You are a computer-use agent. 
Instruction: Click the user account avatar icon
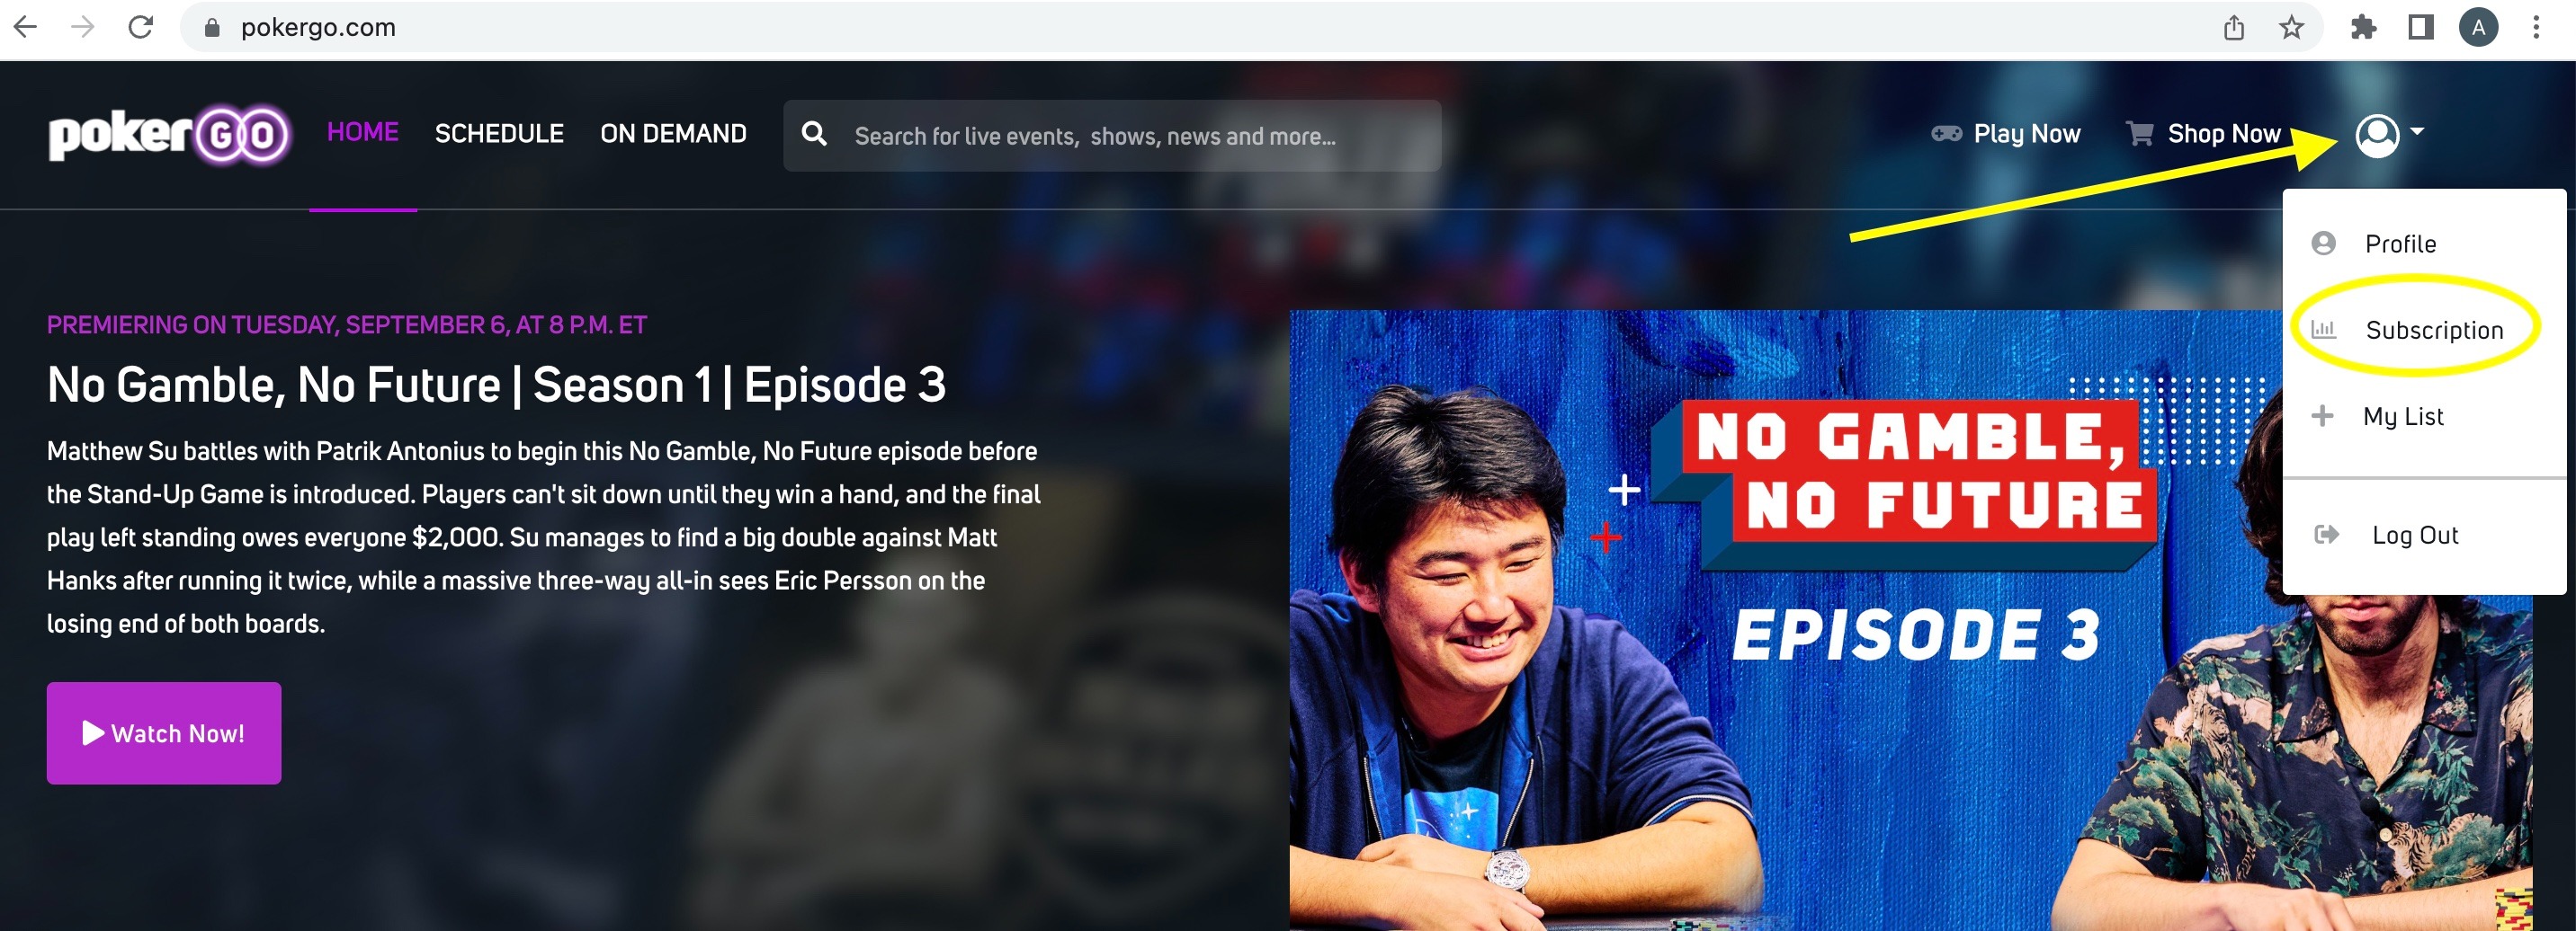tap(2377, 135)
